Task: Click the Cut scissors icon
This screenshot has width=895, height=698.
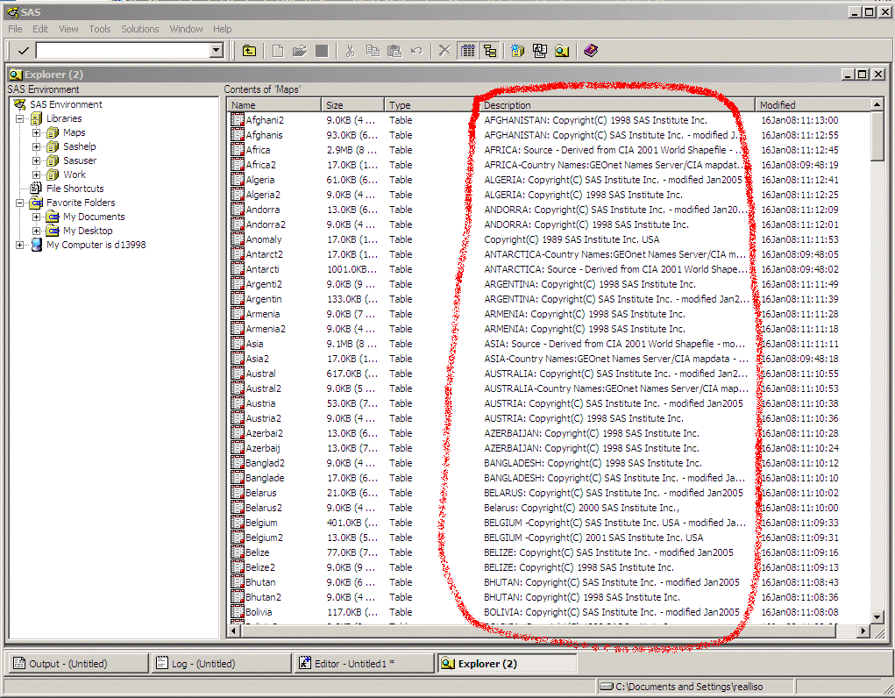Action: coord(350,51)
